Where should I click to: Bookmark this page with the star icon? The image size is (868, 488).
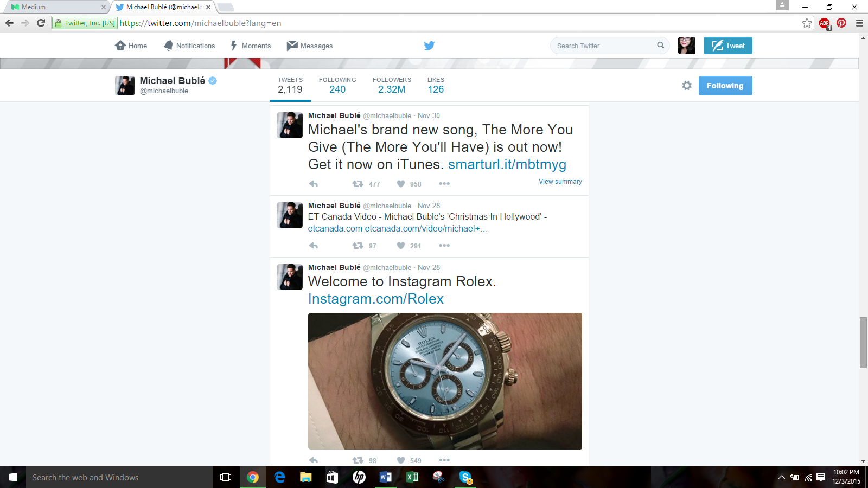[807, 23]
